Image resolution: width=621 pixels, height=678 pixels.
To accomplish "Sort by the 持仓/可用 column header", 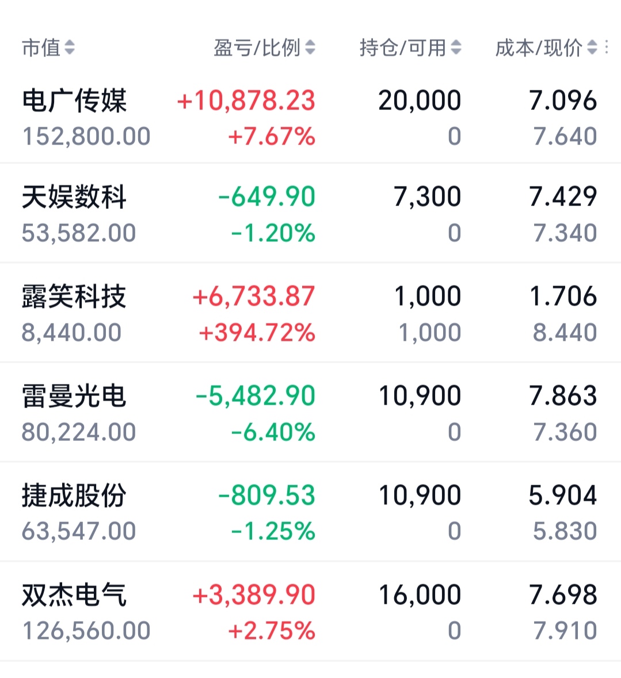I will pos(403,47).
